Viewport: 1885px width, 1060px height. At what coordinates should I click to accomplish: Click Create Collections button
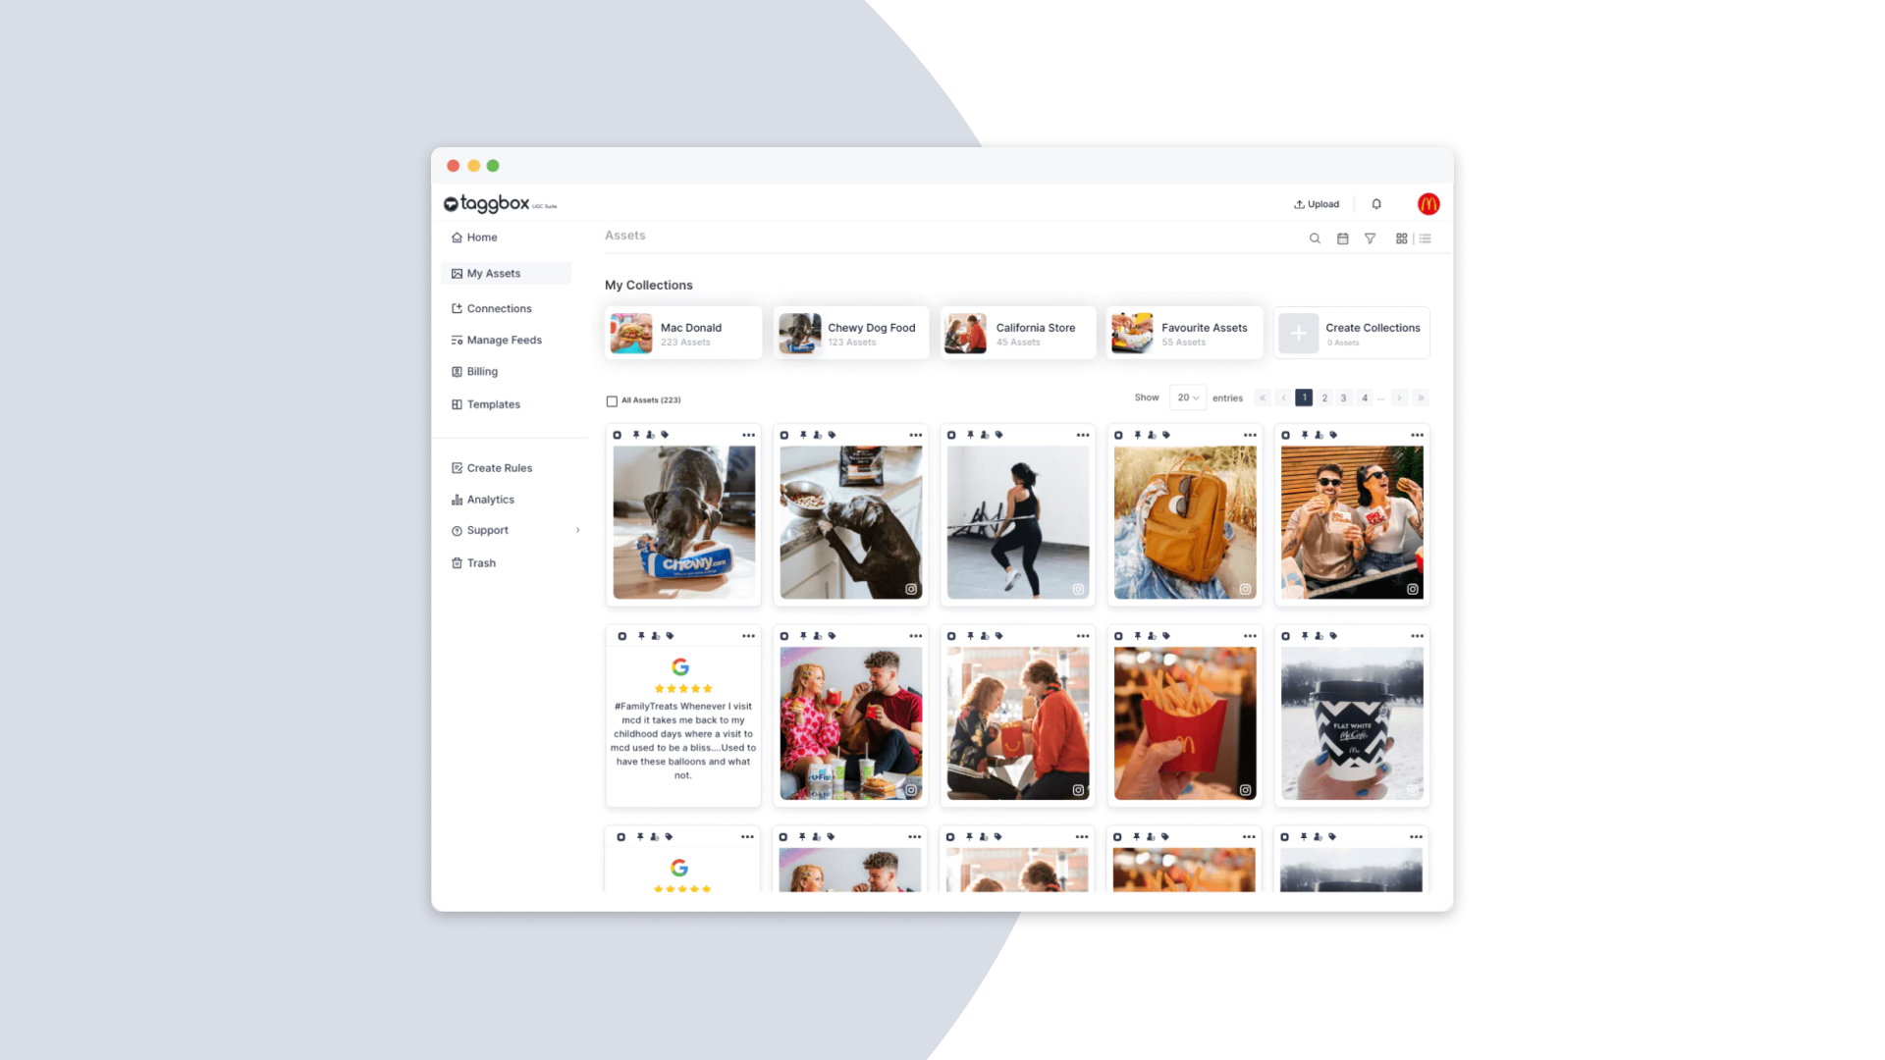click(x=1353, y=334)
